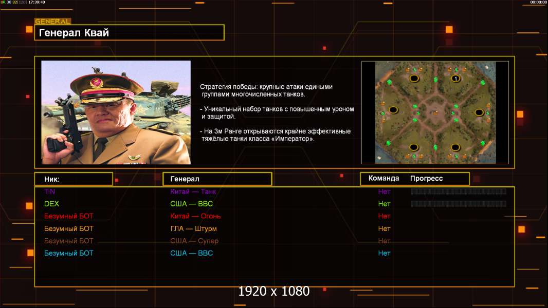Select the cyan 'Безумный БОТ' player
Screen dimensions: 548x308
pos(69,253)
